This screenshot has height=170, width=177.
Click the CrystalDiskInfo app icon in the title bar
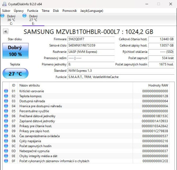coord(4,4)
